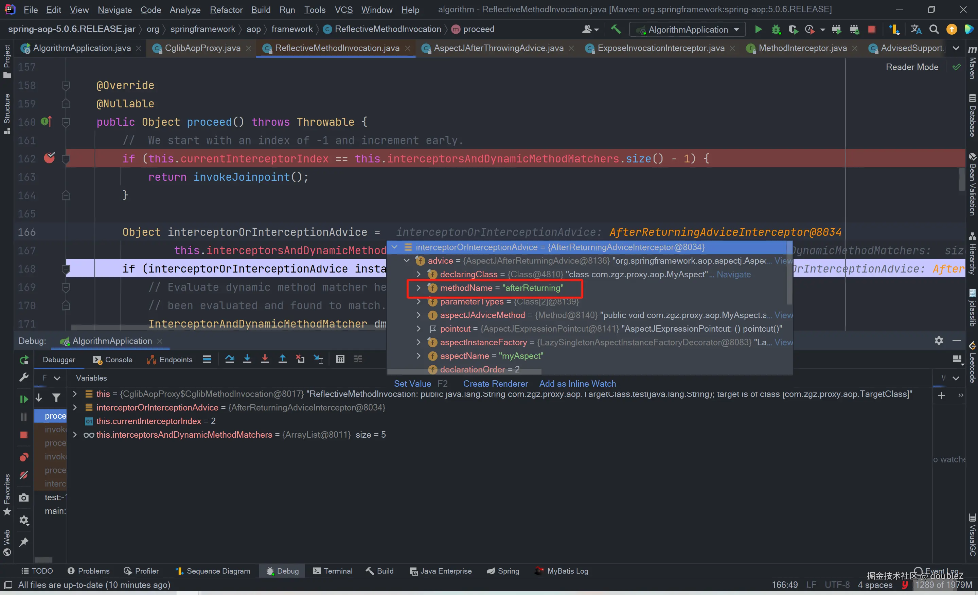This screenshot has width=978, height=595.
Task: Click Navigate link next to declaringClass
Action: coord(733,274)
